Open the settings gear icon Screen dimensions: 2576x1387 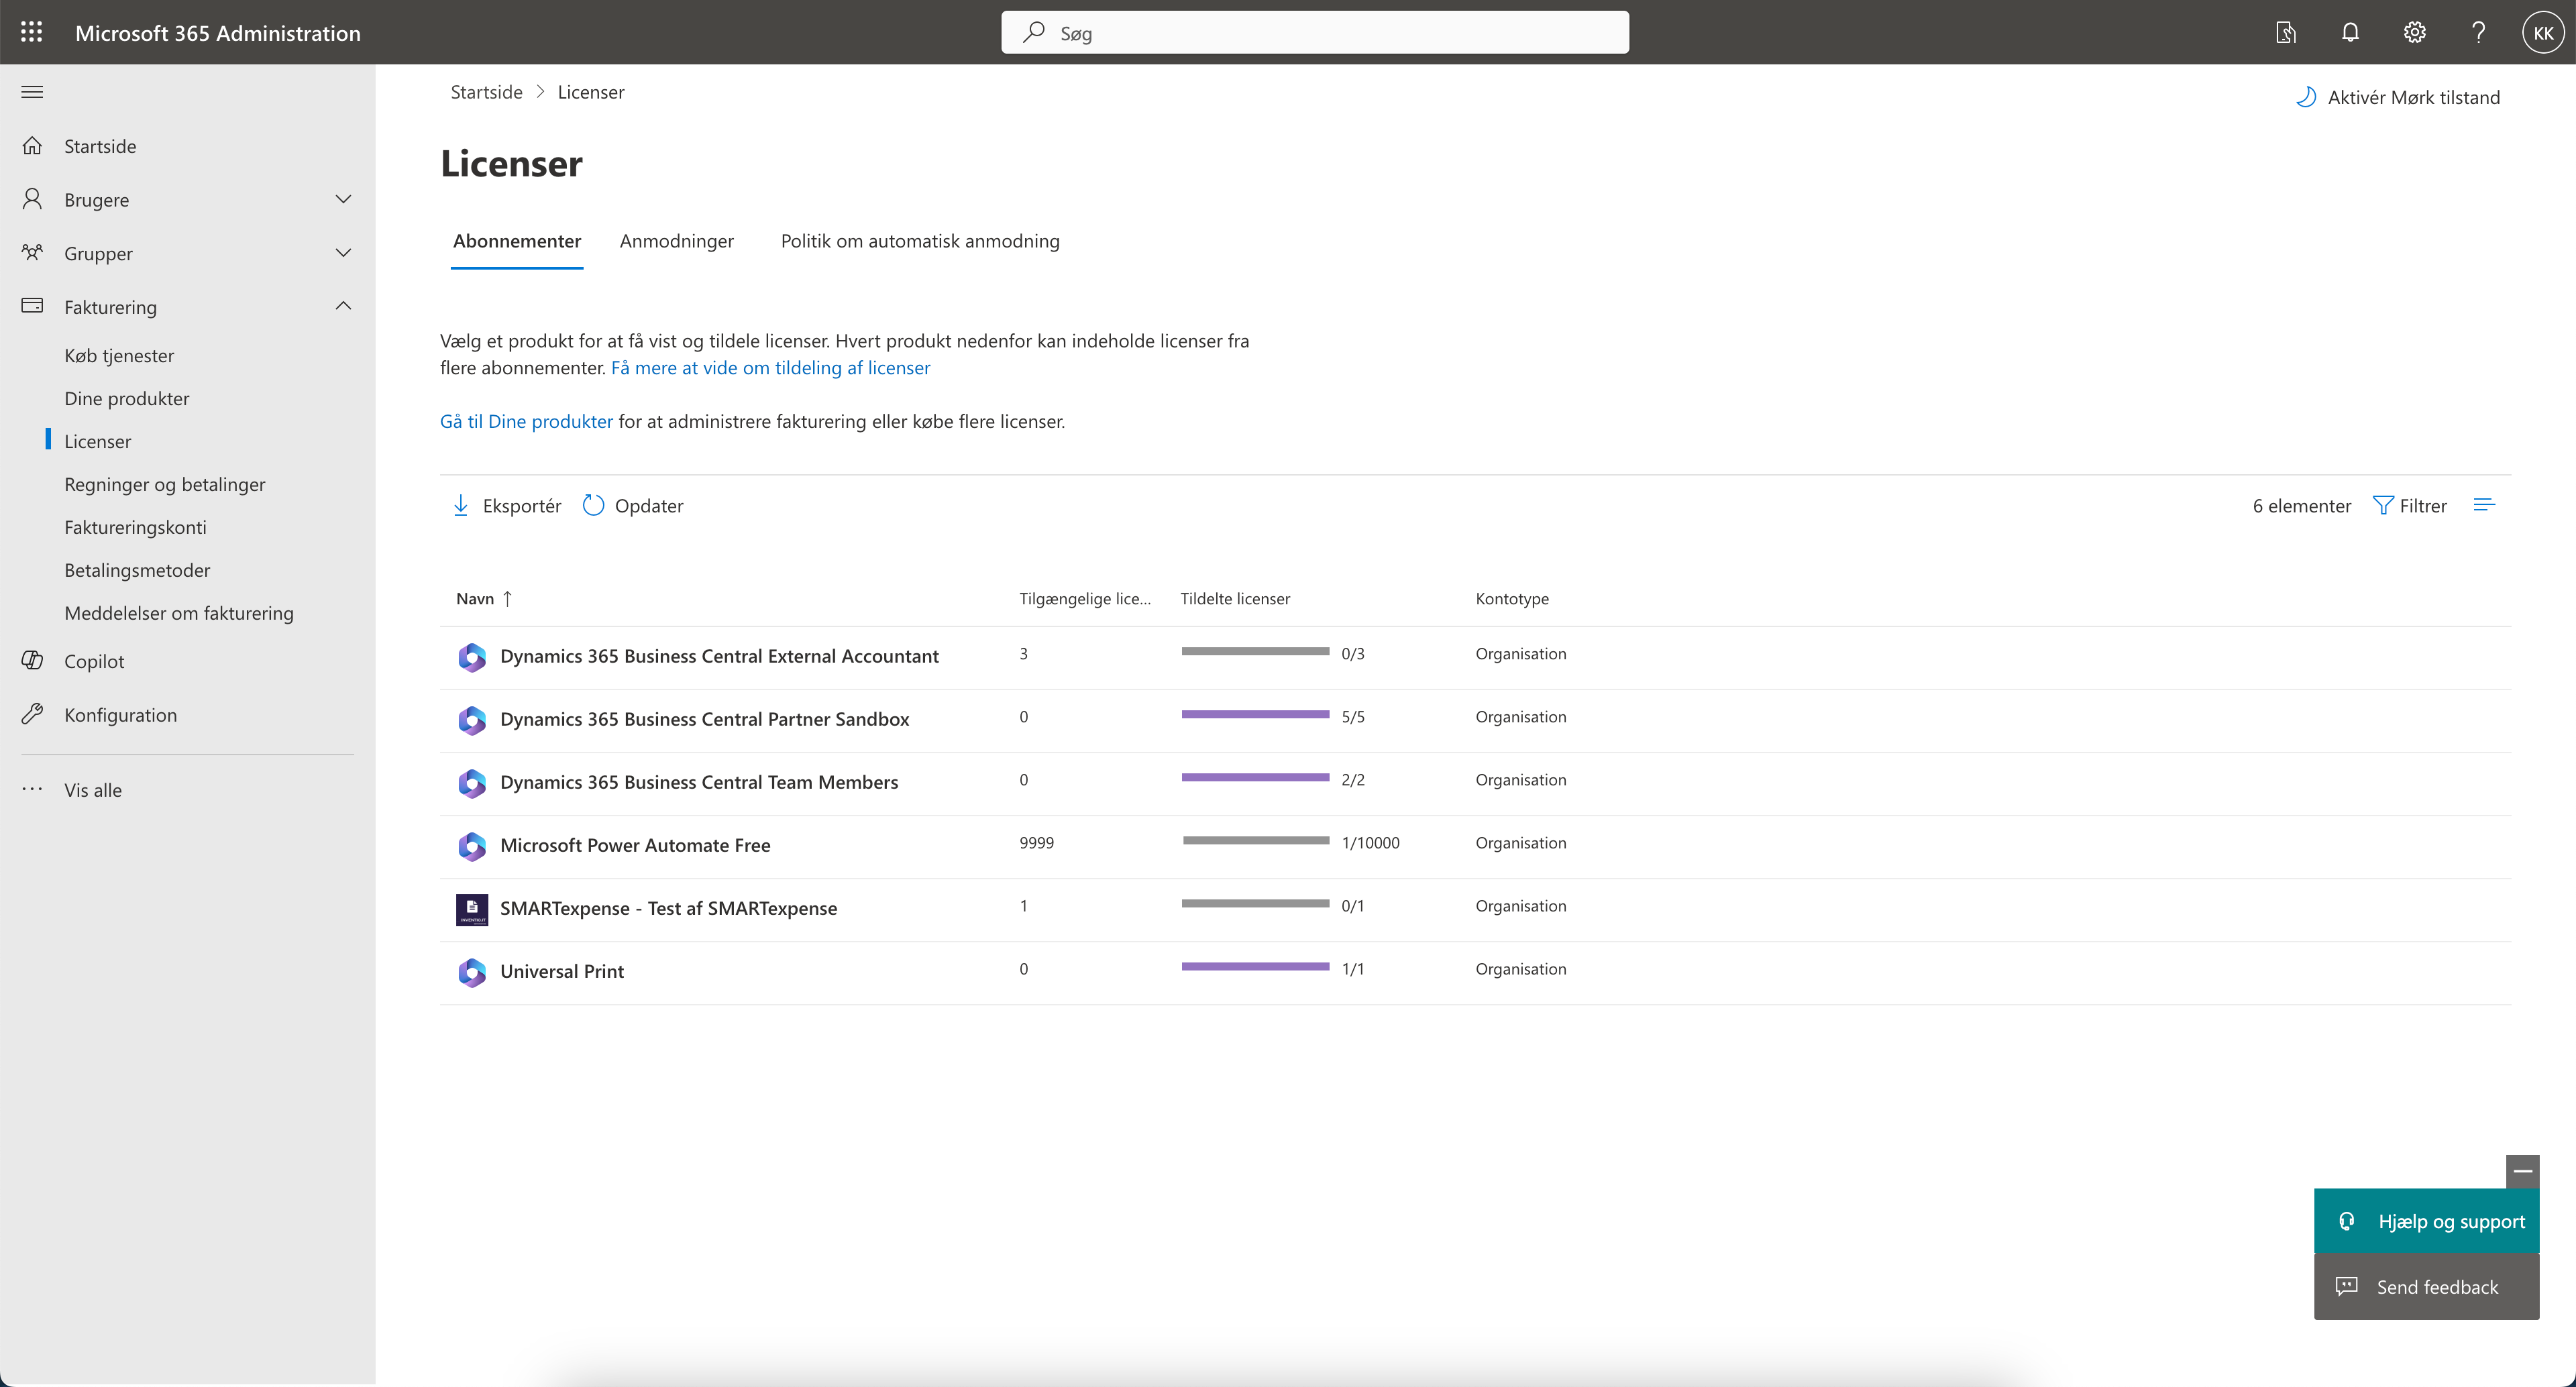(2414, 32)
